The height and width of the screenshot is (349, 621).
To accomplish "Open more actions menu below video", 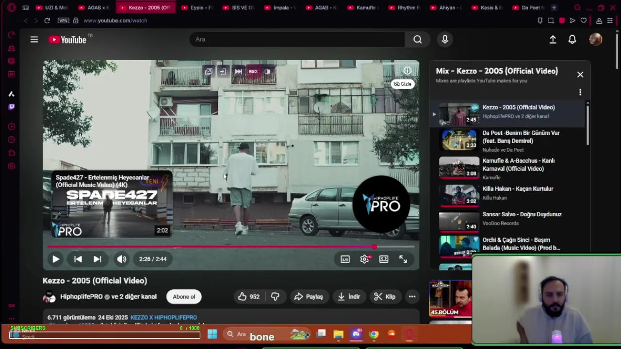I will pos(412,297).
